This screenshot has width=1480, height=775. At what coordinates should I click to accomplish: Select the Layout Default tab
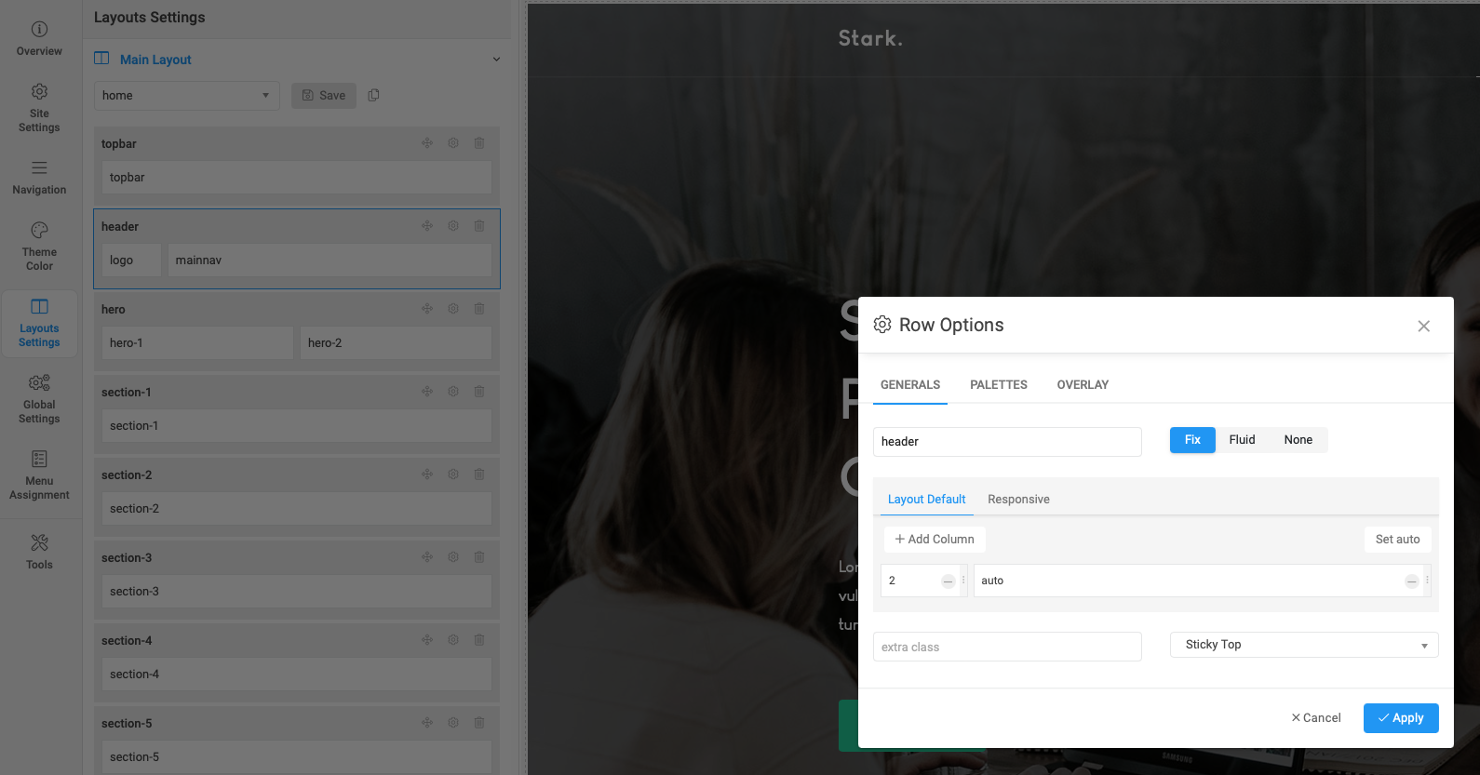click(927, 500)
